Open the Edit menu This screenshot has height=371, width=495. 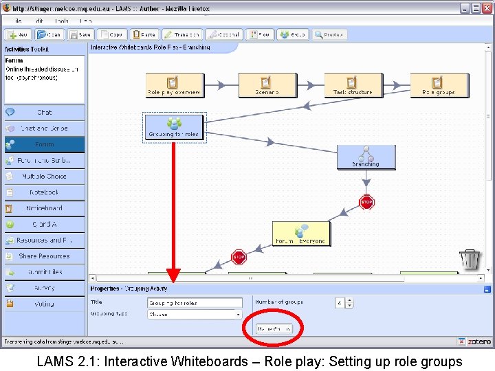pyautogui.click(x=39, y=21)
